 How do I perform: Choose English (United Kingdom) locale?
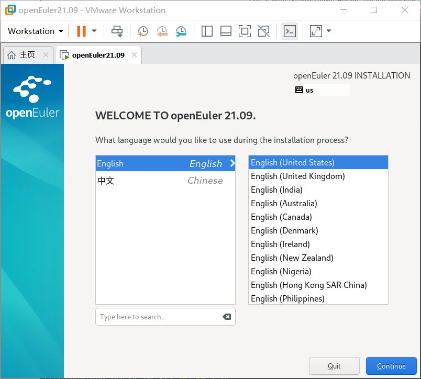[x=318, y=176]
